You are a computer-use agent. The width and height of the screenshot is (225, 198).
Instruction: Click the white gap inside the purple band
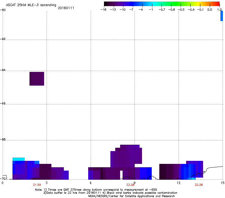[x=121, y=175]
